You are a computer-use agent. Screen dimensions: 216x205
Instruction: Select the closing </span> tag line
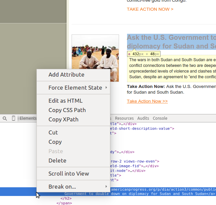[x=64, y=203]
